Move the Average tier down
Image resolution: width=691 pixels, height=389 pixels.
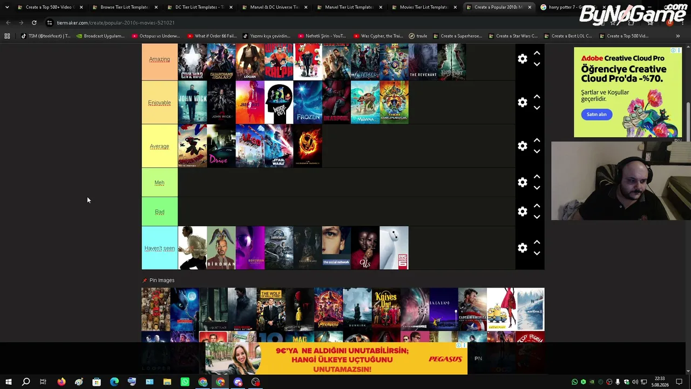click(537, 151)
